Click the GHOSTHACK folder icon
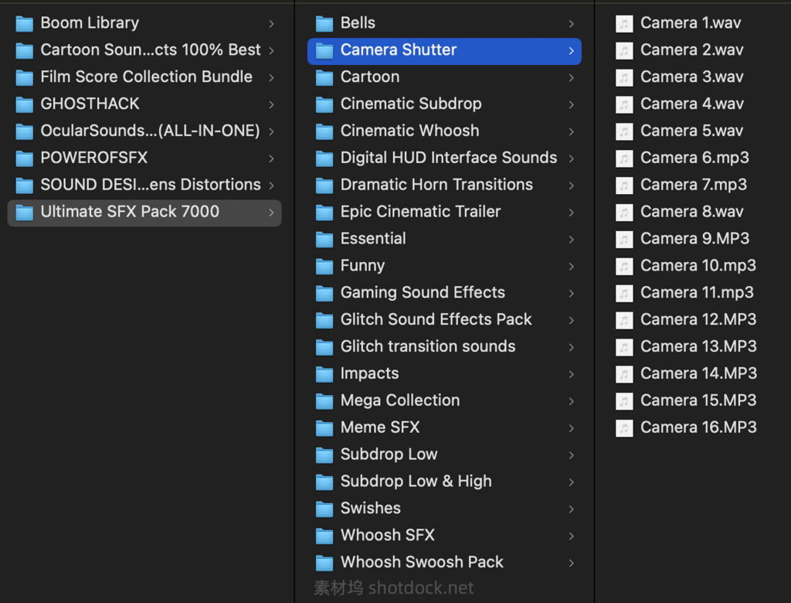The height and width of the screenshot is (603, 791). [24, 104]
